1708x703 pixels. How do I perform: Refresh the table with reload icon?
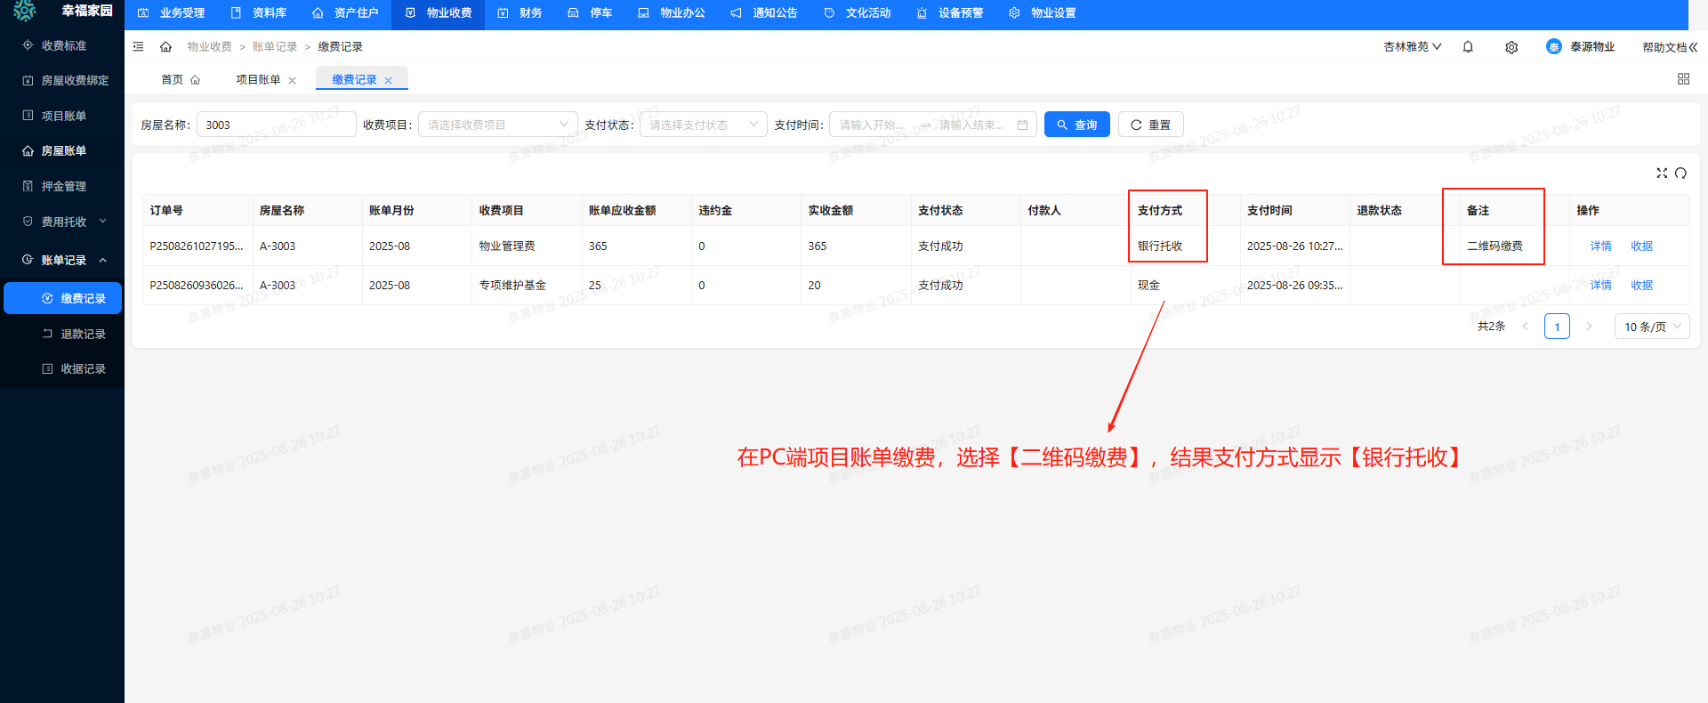1680,174
